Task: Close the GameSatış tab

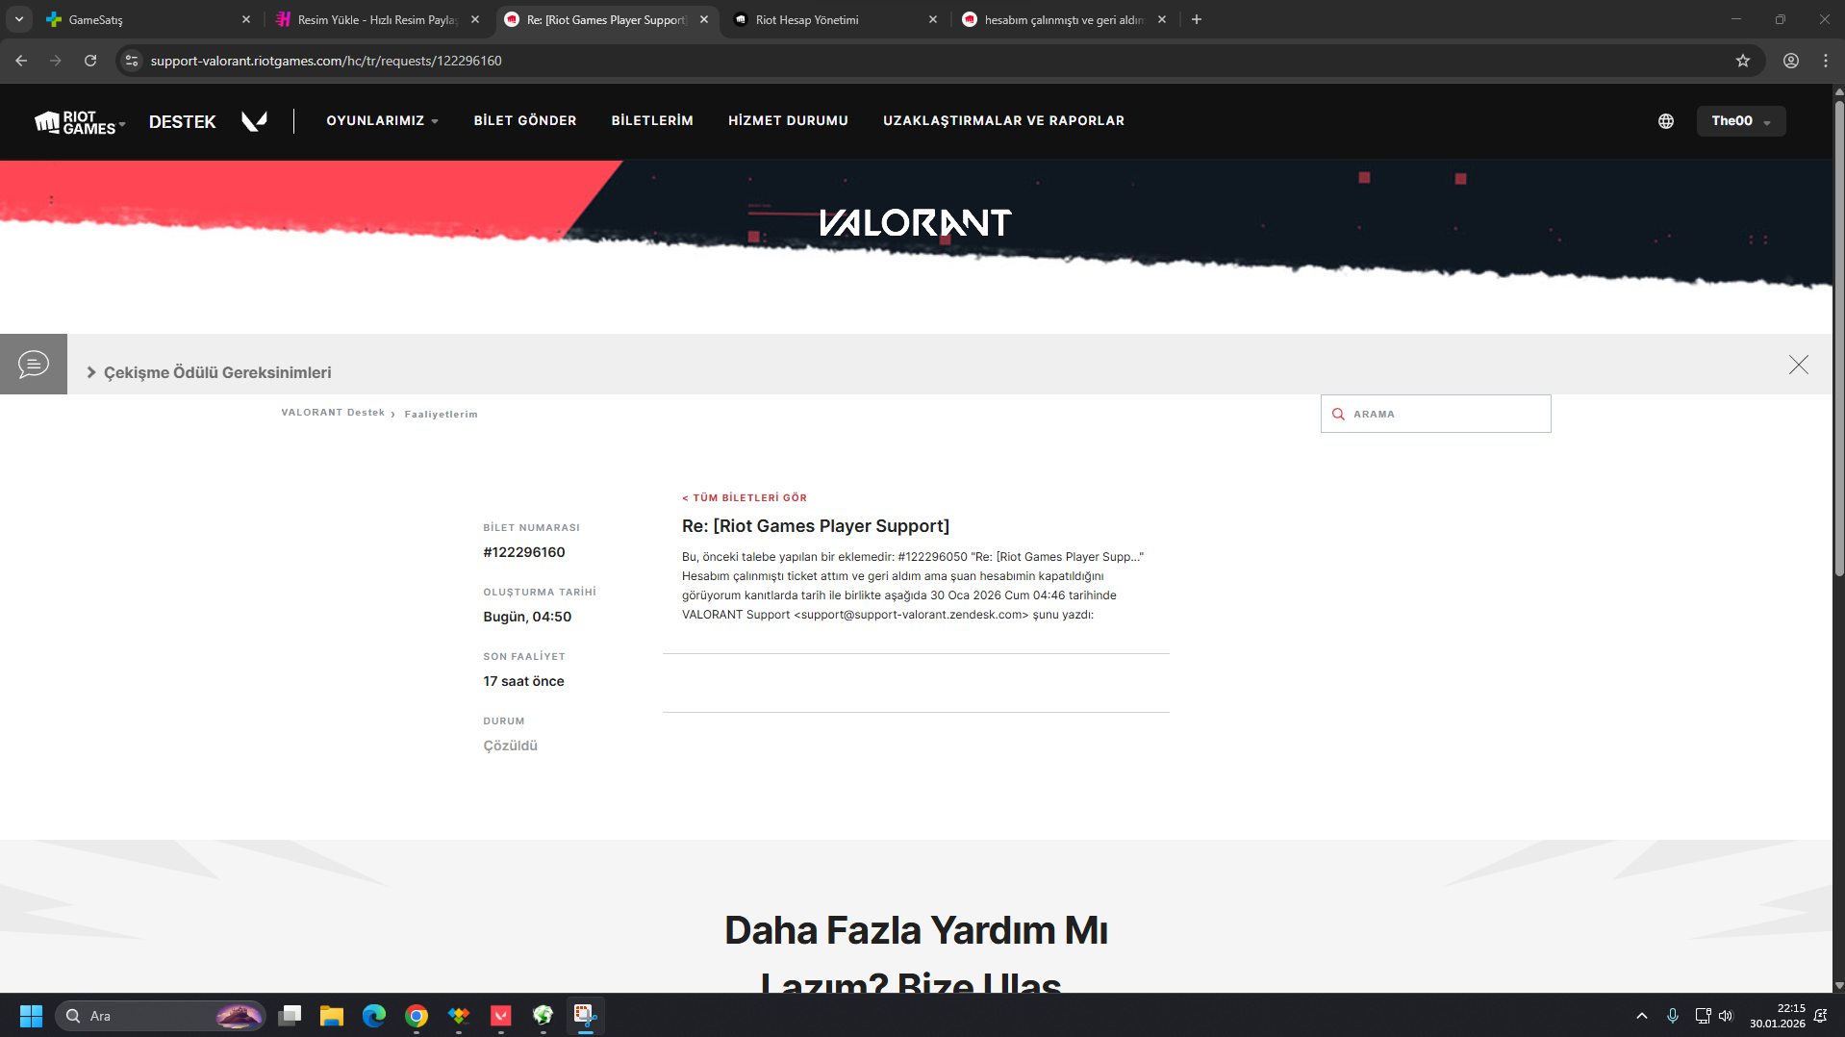Action: coord(246,19)
